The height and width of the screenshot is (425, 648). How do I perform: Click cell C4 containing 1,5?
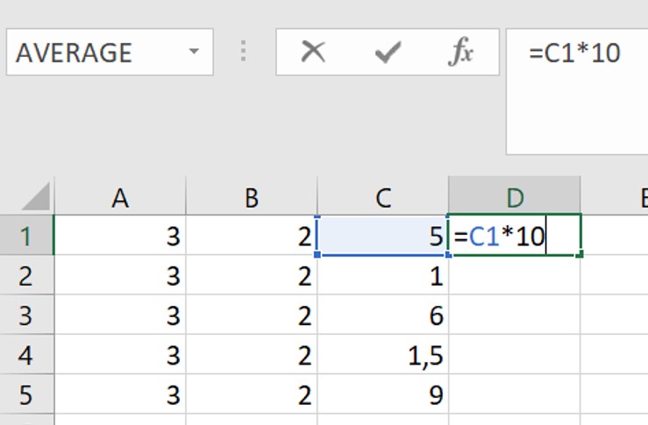point(383,356)
